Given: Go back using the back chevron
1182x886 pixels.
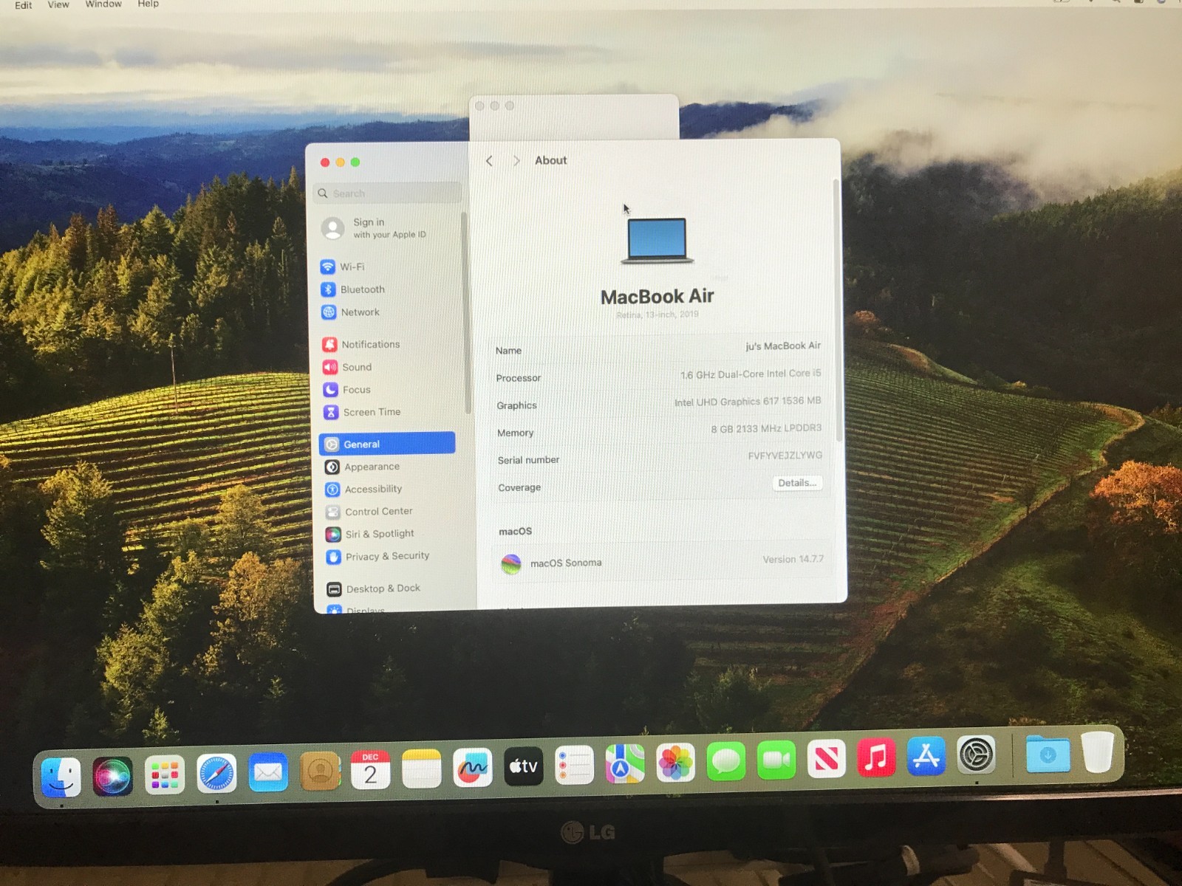Looking at the screenshot, I should click(489, 161).
